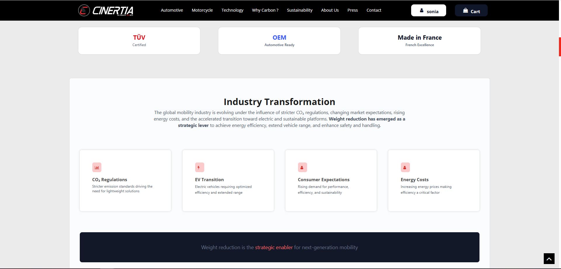Open the sonia account button
561x269 pixels.
[428, 11]
